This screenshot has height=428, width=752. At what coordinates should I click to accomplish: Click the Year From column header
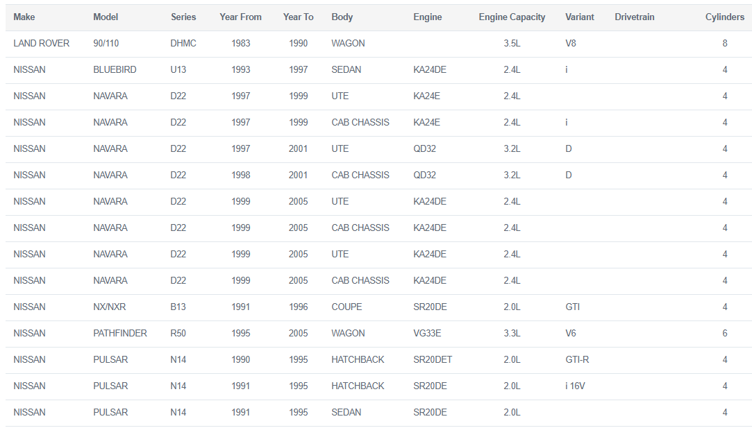[x=241, y=17]
